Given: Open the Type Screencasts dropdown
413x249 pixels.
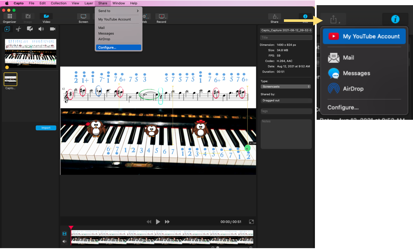Looking at the screenshot, I should 286,87.
